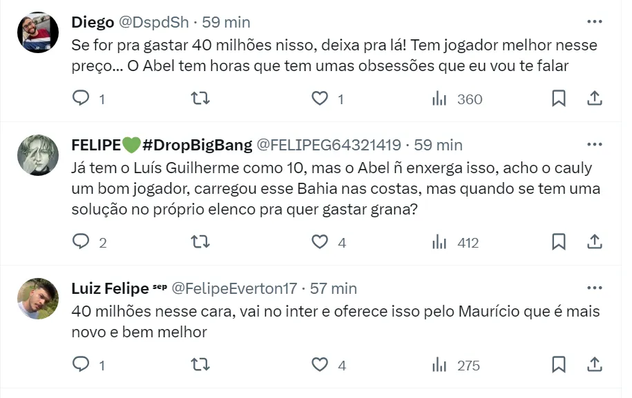The width and height of the screenshot is (632, 398).
Task: Click Diego's profile avatar
Action: click(37, 32)
